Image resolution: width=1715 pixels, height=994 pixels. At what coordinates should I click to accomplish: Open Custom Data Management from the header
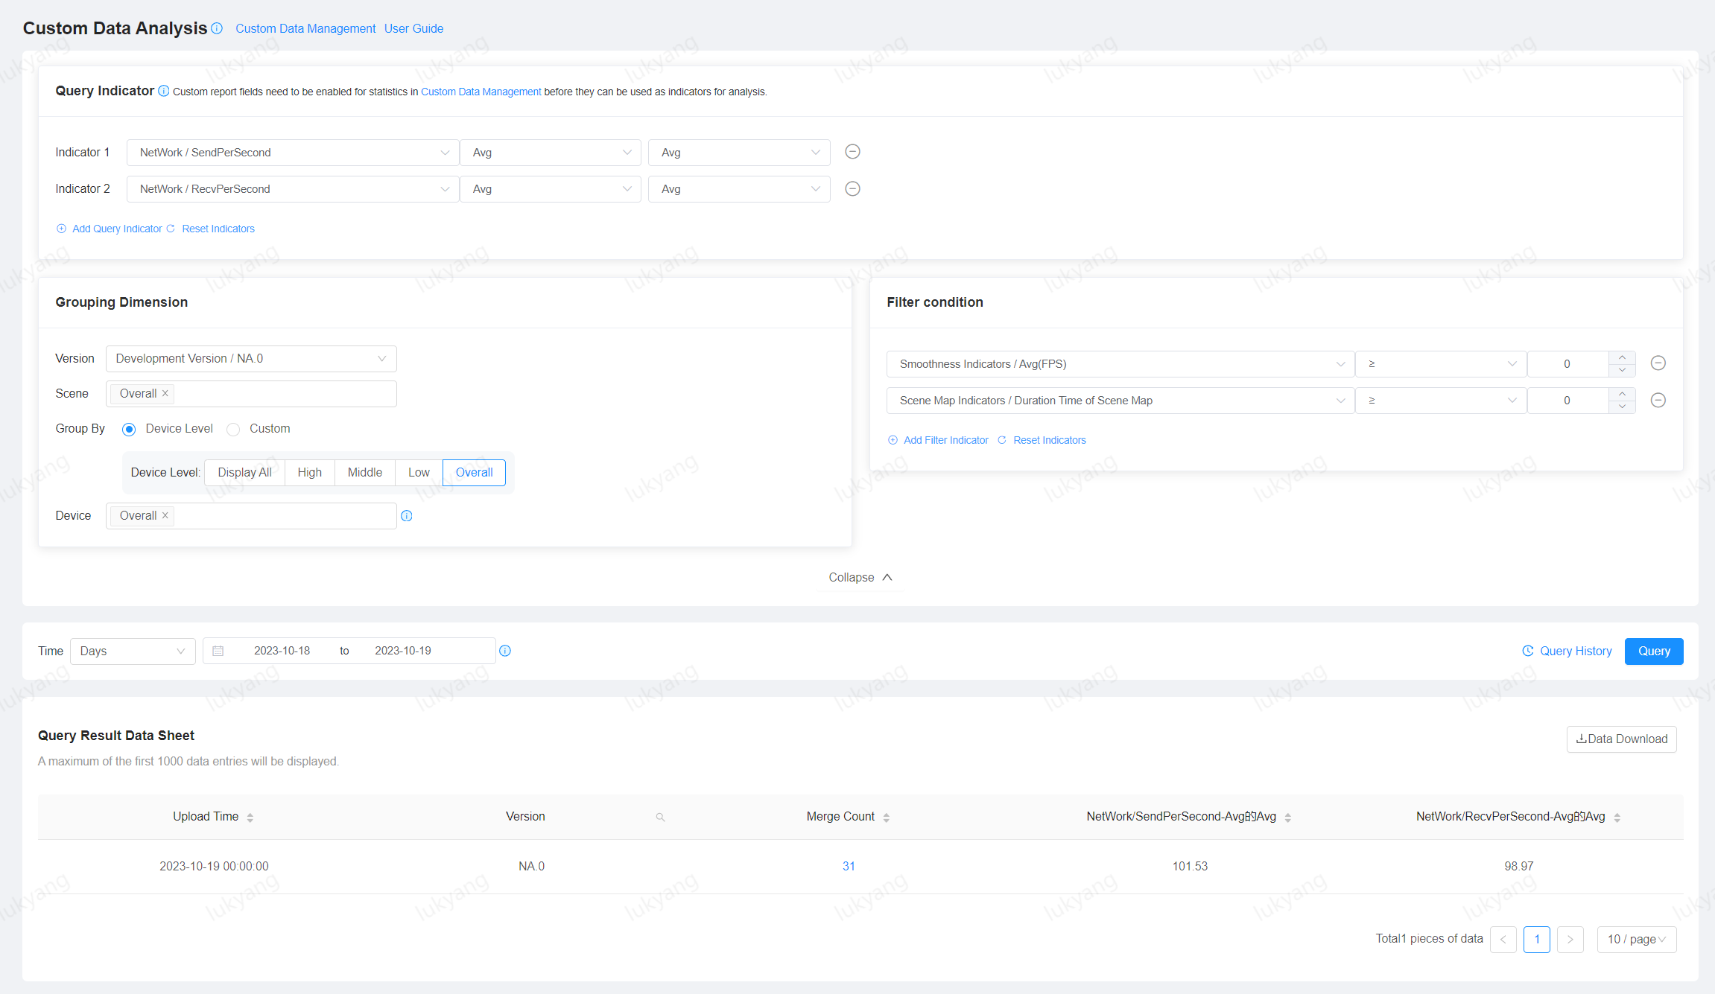[305, 28]
